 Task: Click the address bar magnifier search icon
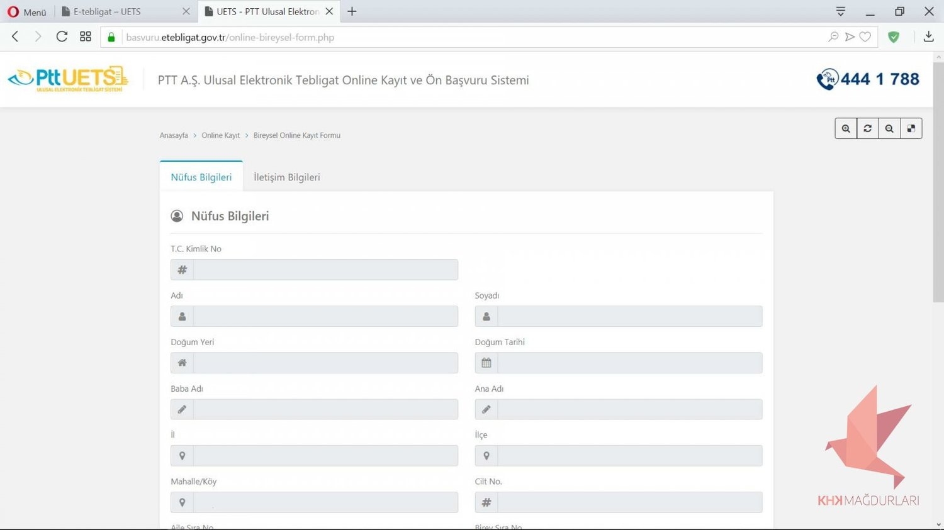tap(833, 36)
